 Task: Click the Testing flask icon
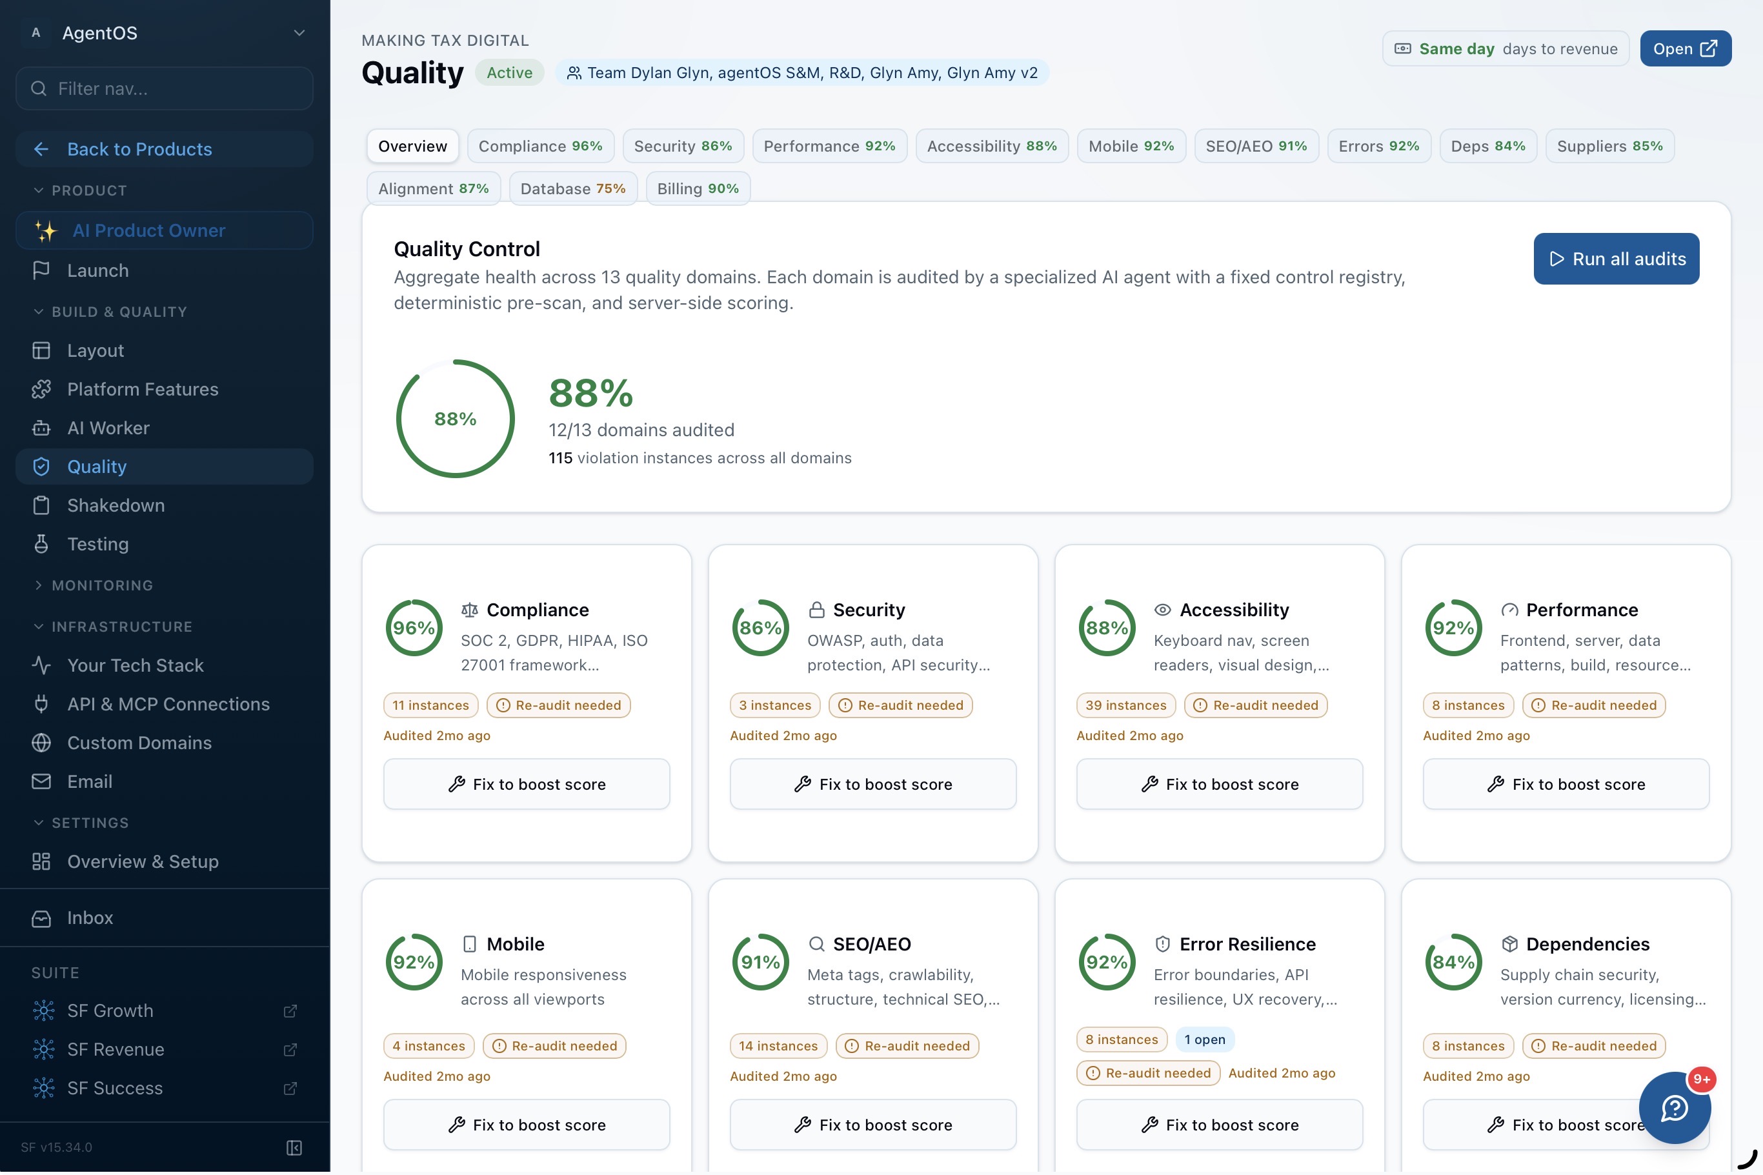click(41, 544)
